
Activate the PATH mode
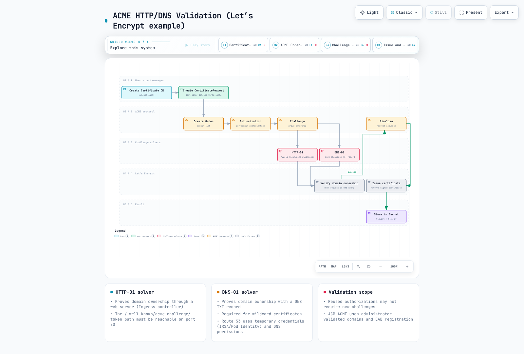coord(322,266)
